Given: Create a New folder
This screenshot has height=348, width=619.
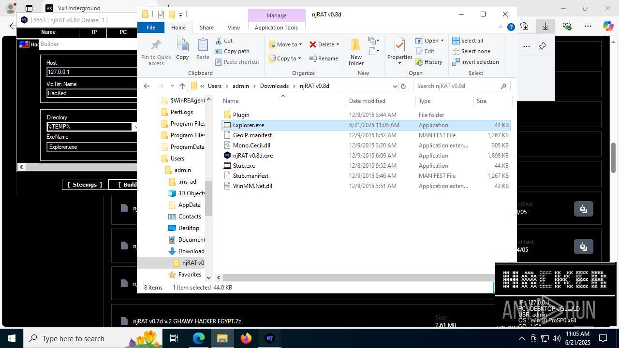Looking at the screenshot, I should coord(356,51).
